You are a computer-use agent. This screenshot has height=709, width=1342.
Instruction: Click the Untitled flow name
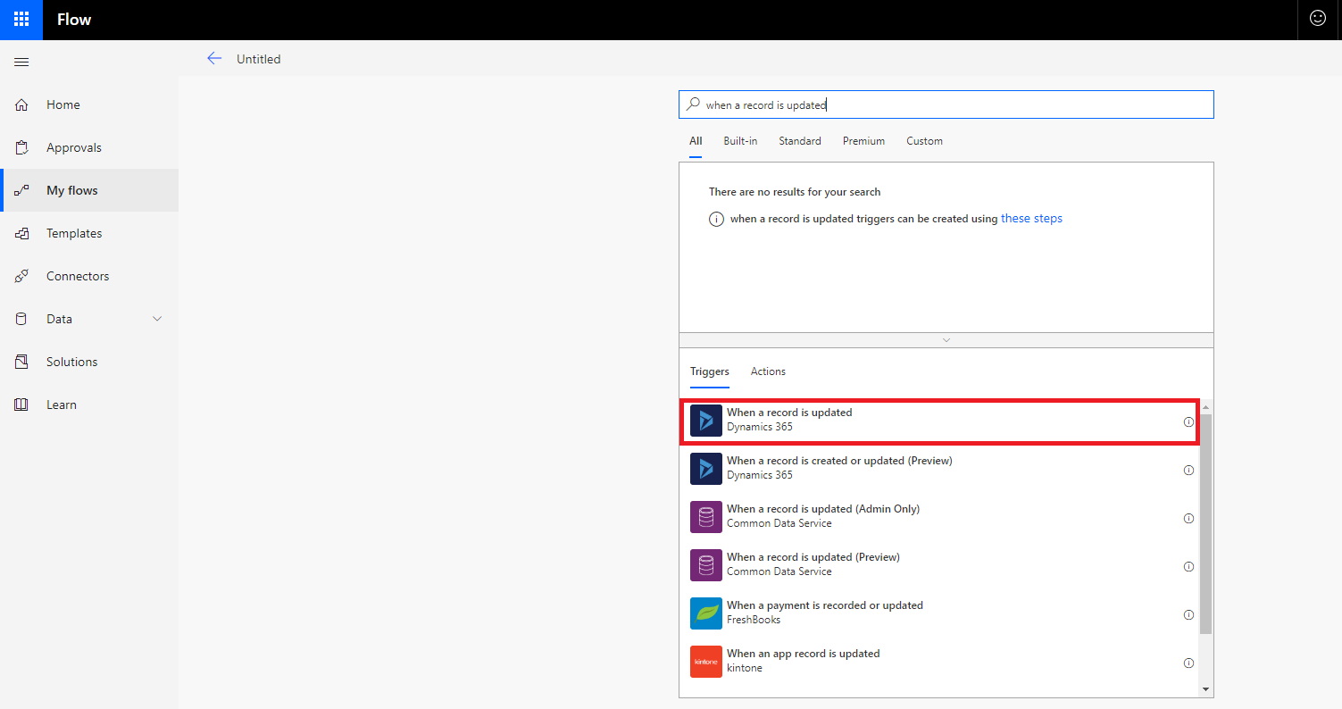coord(258,59)
